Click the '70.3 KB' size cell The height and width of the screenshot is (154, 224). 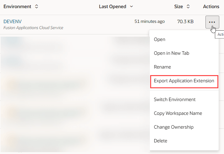pos(185,22)
